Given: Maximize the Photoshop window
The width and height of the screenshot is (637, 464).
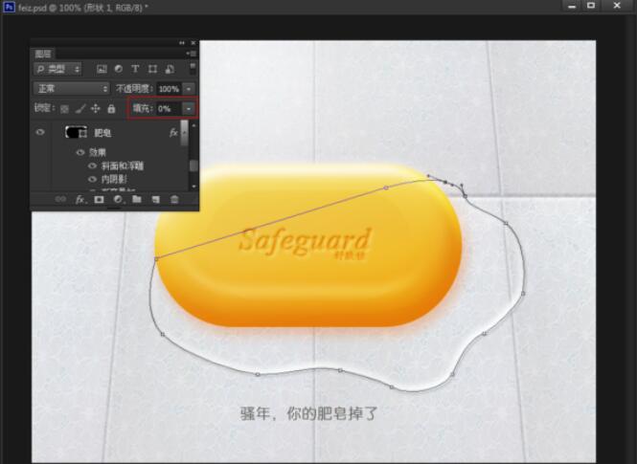Looking at the screenshot, I should pos(591,6).
